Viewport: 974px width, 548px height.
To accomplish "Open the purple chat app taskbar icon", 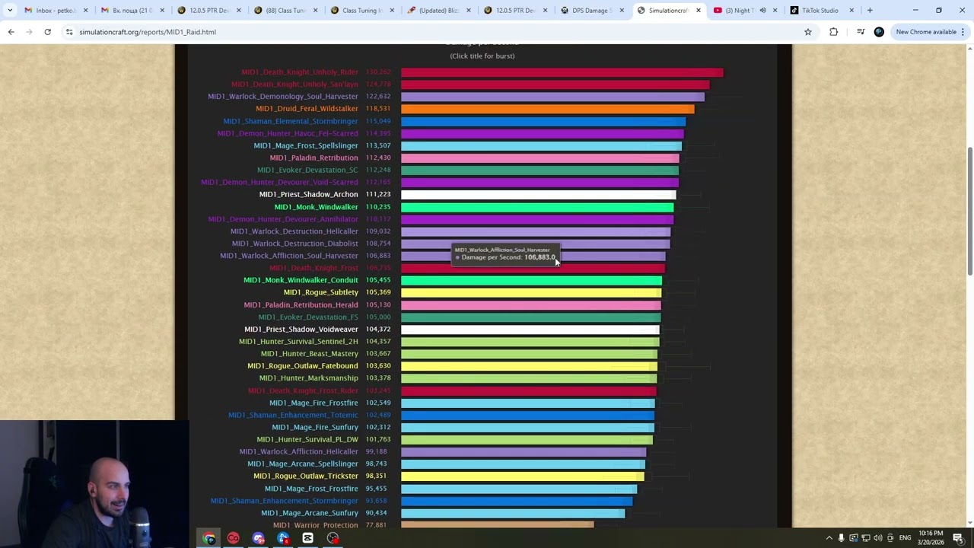I will (258, 538).
